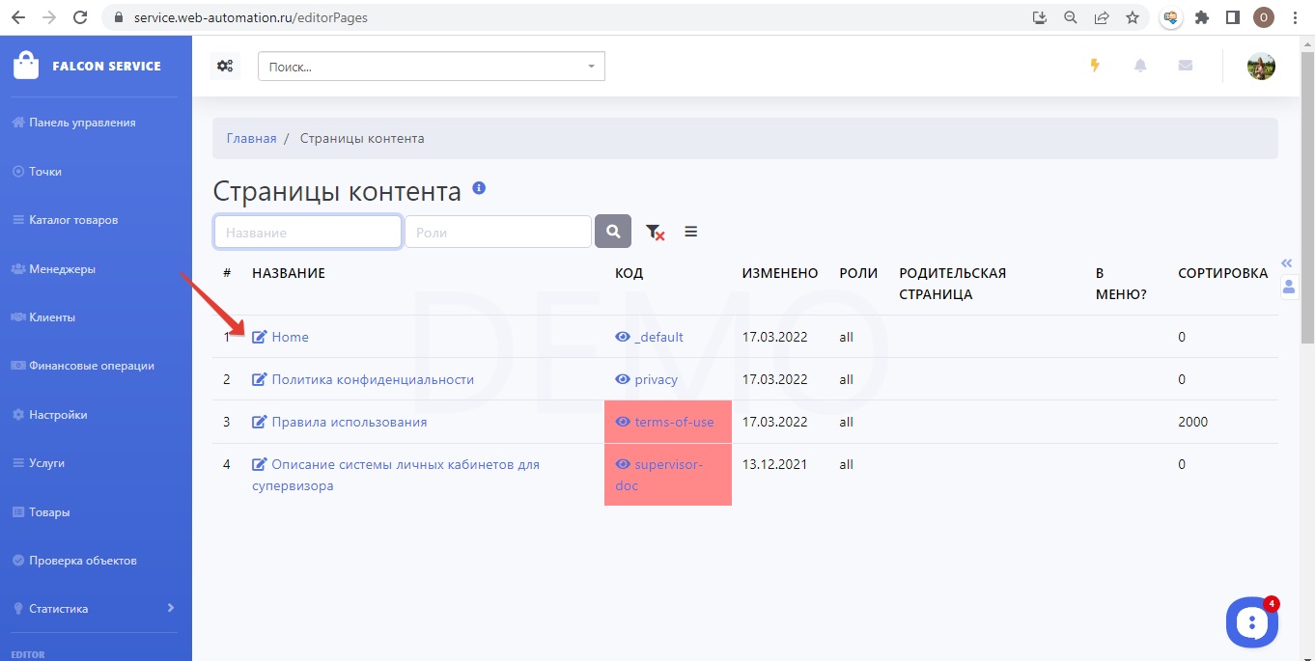The height and width of the screenshot is (661, 1315).
Task: Open the envelope messages icon
Action: click(x=1186, y=66)
